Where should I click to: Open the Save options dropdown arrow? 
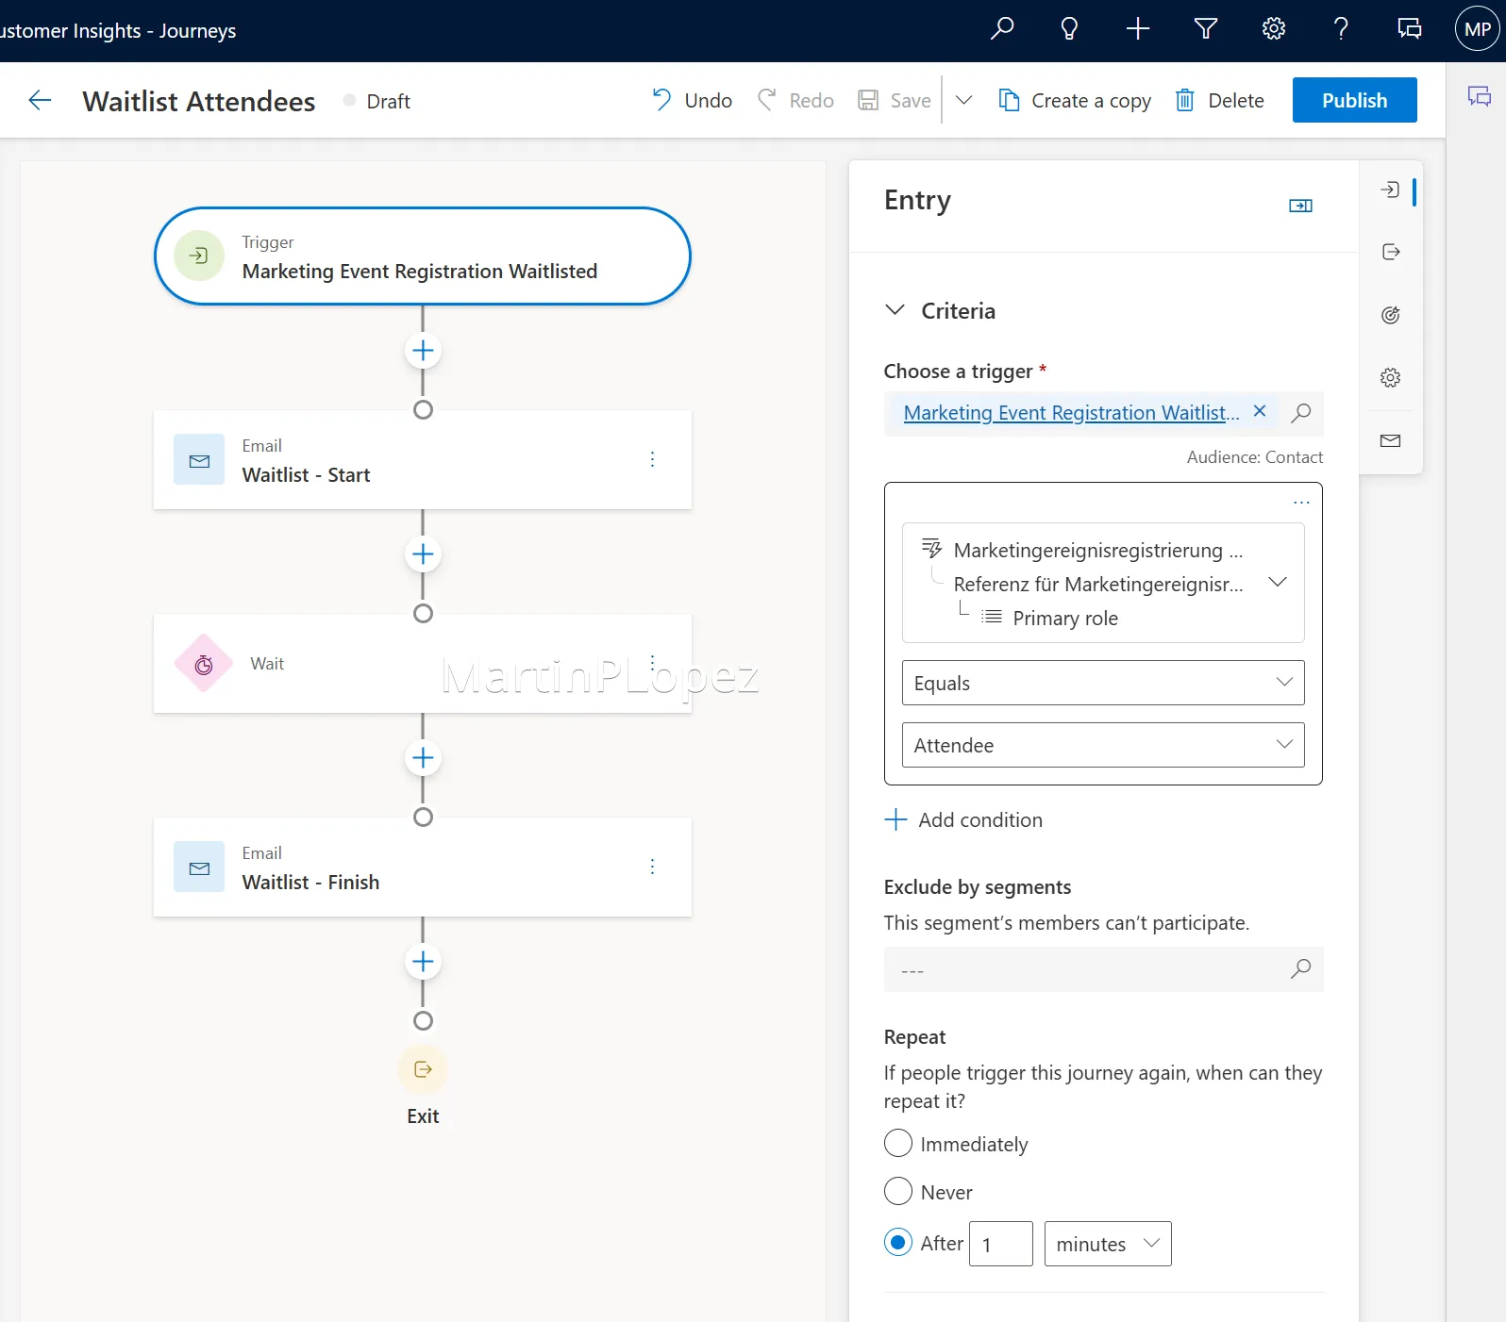coord(963,100)
